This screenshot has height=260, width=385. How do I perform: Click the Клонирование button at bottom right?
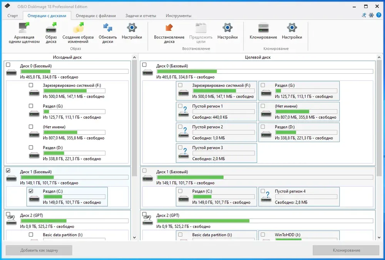346,250
